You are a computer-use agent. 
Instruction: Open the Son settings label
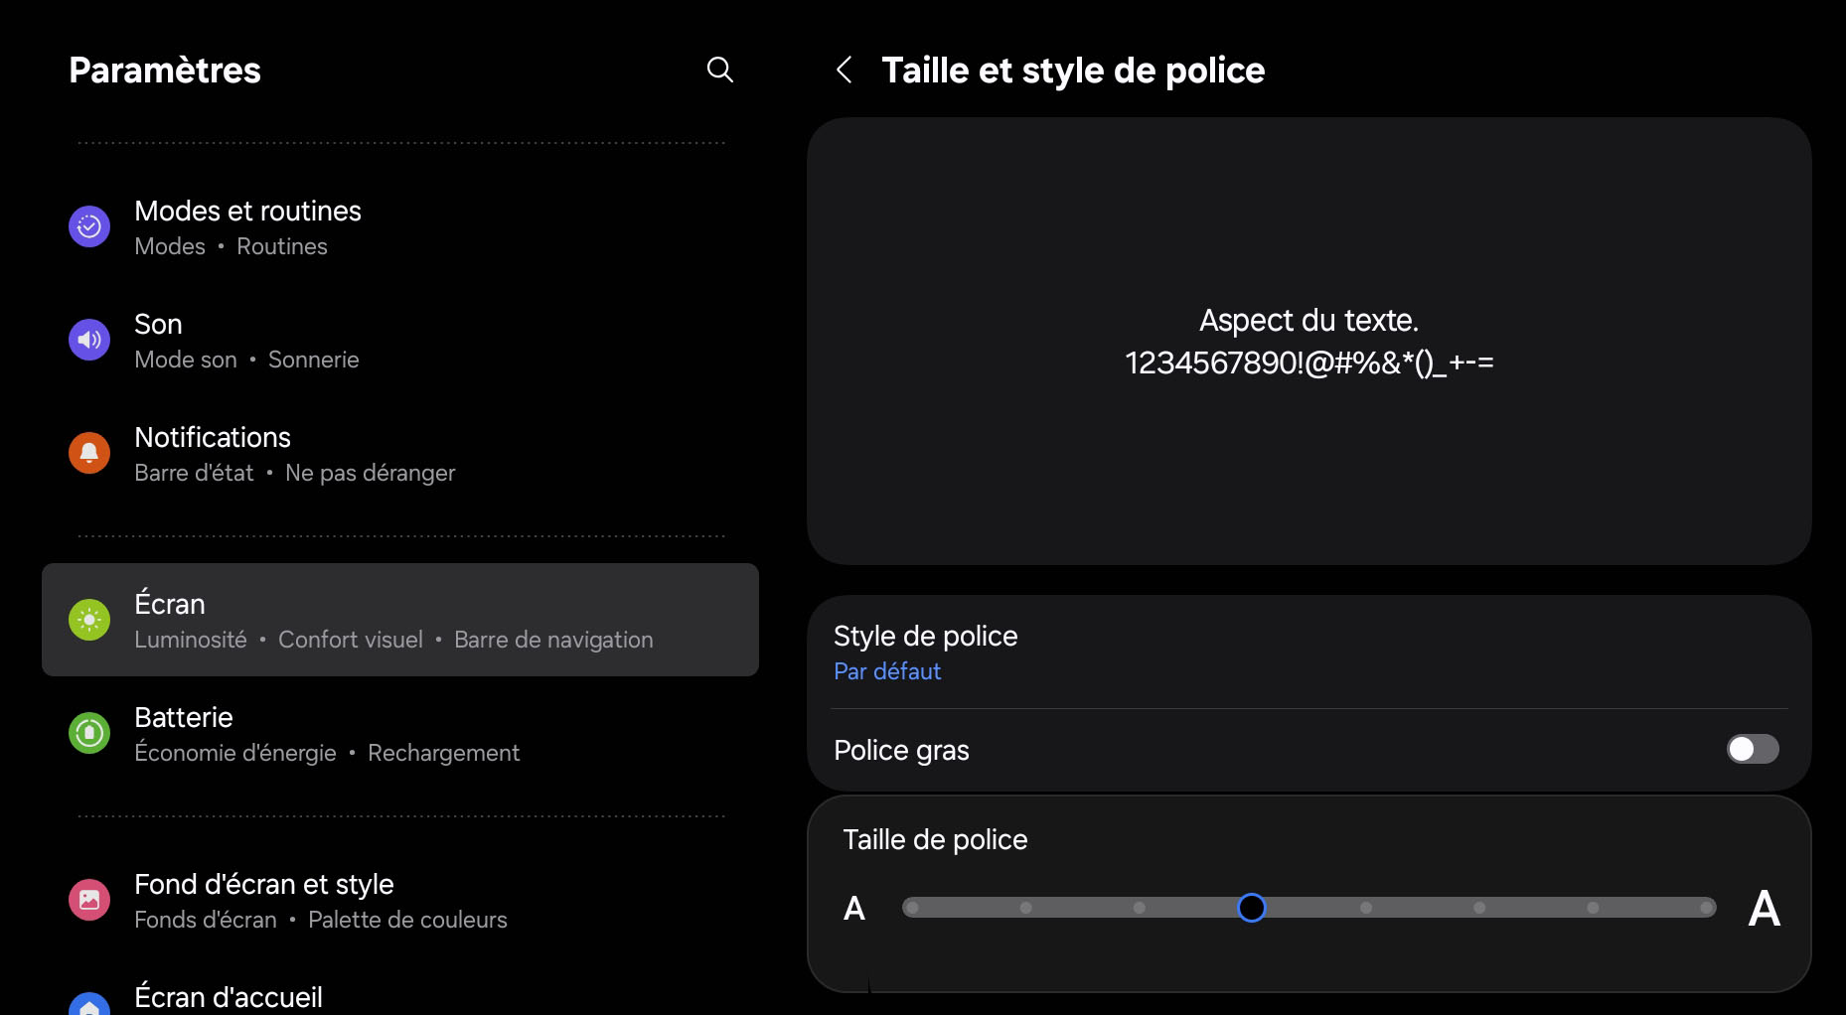pyautogui.click(x=159, y=325)
